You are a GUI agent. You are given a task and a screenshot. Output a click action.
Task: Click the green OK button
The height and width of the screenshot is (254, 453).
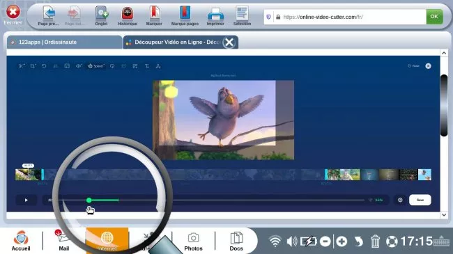(x=434, y=17)
